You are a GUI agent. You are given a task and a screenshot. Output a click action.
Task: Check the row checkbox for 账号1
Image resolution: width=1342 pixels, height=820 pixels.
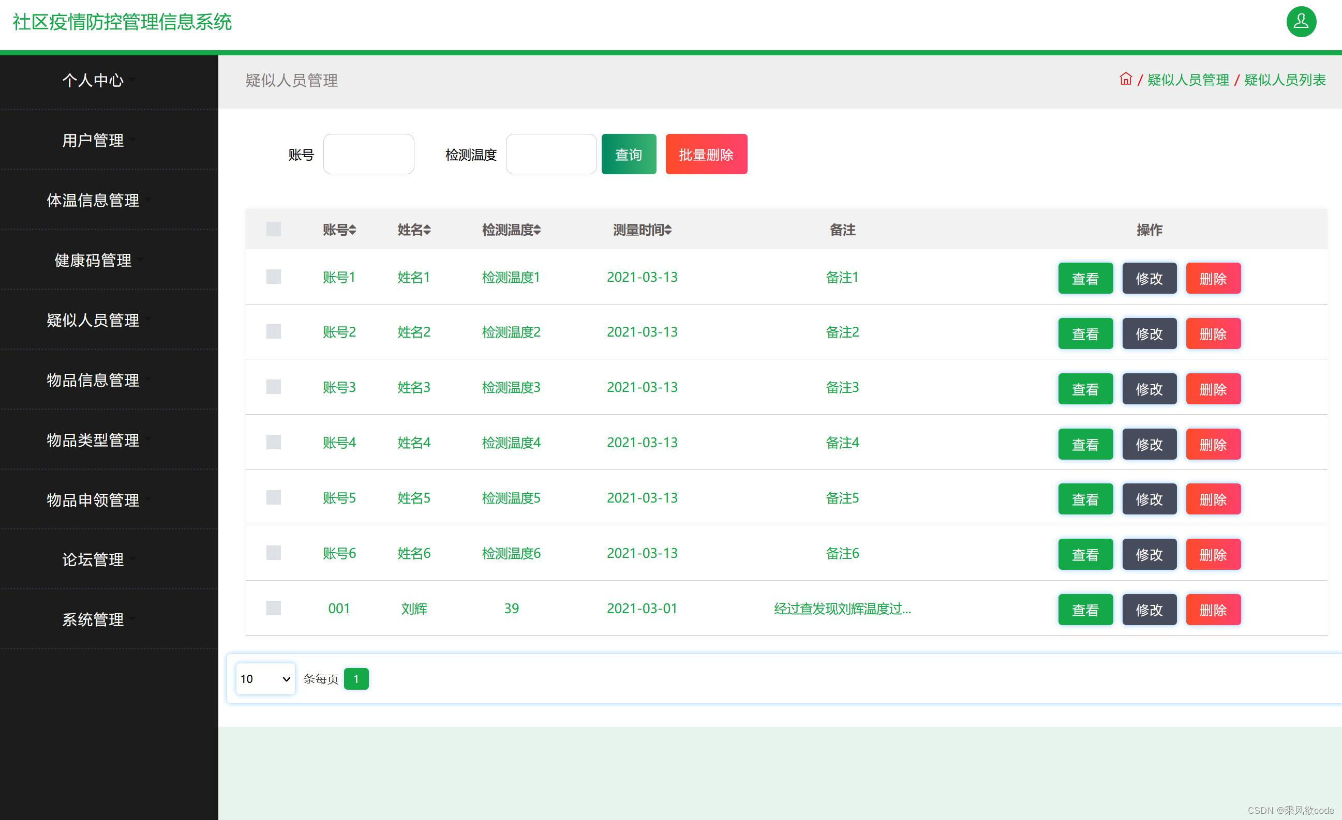point(273,277)
